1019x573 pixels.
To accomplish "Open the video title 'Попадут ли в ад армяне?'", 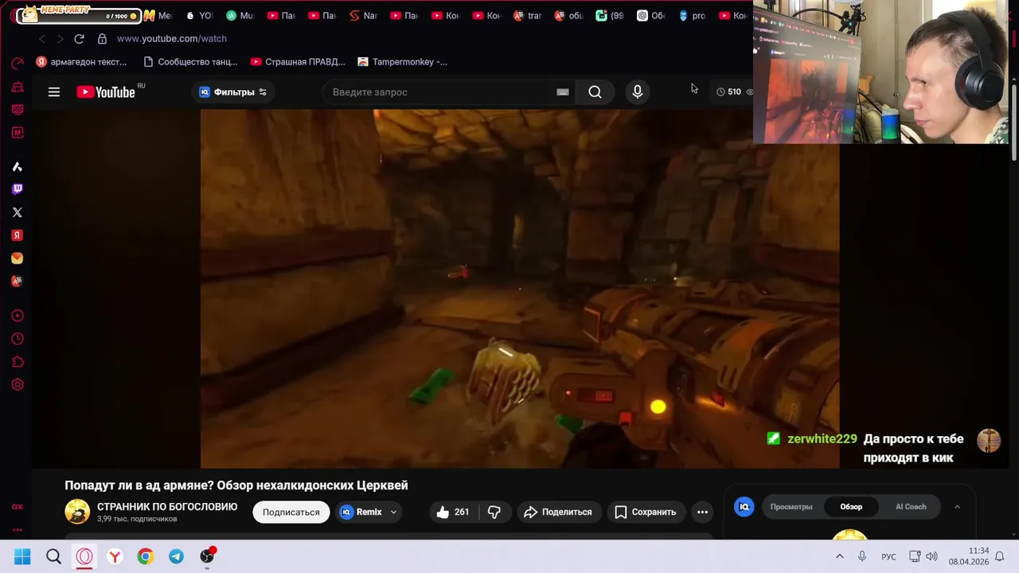I will [236, 485].
